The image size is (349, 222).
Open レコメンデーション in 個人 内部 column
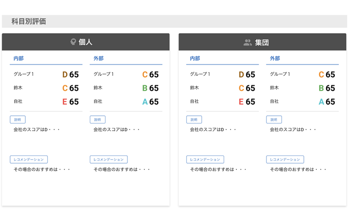point(29,160)
